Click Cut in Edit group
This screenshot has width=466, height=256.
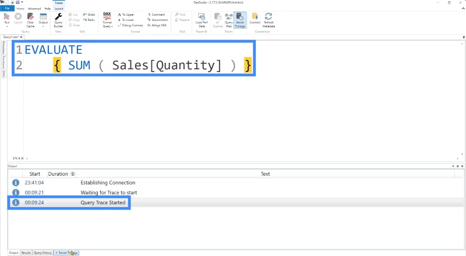coord(73,15)
